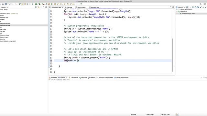Close the HelloWorld.java editor tab
The image size is (207, 116).
63,7
